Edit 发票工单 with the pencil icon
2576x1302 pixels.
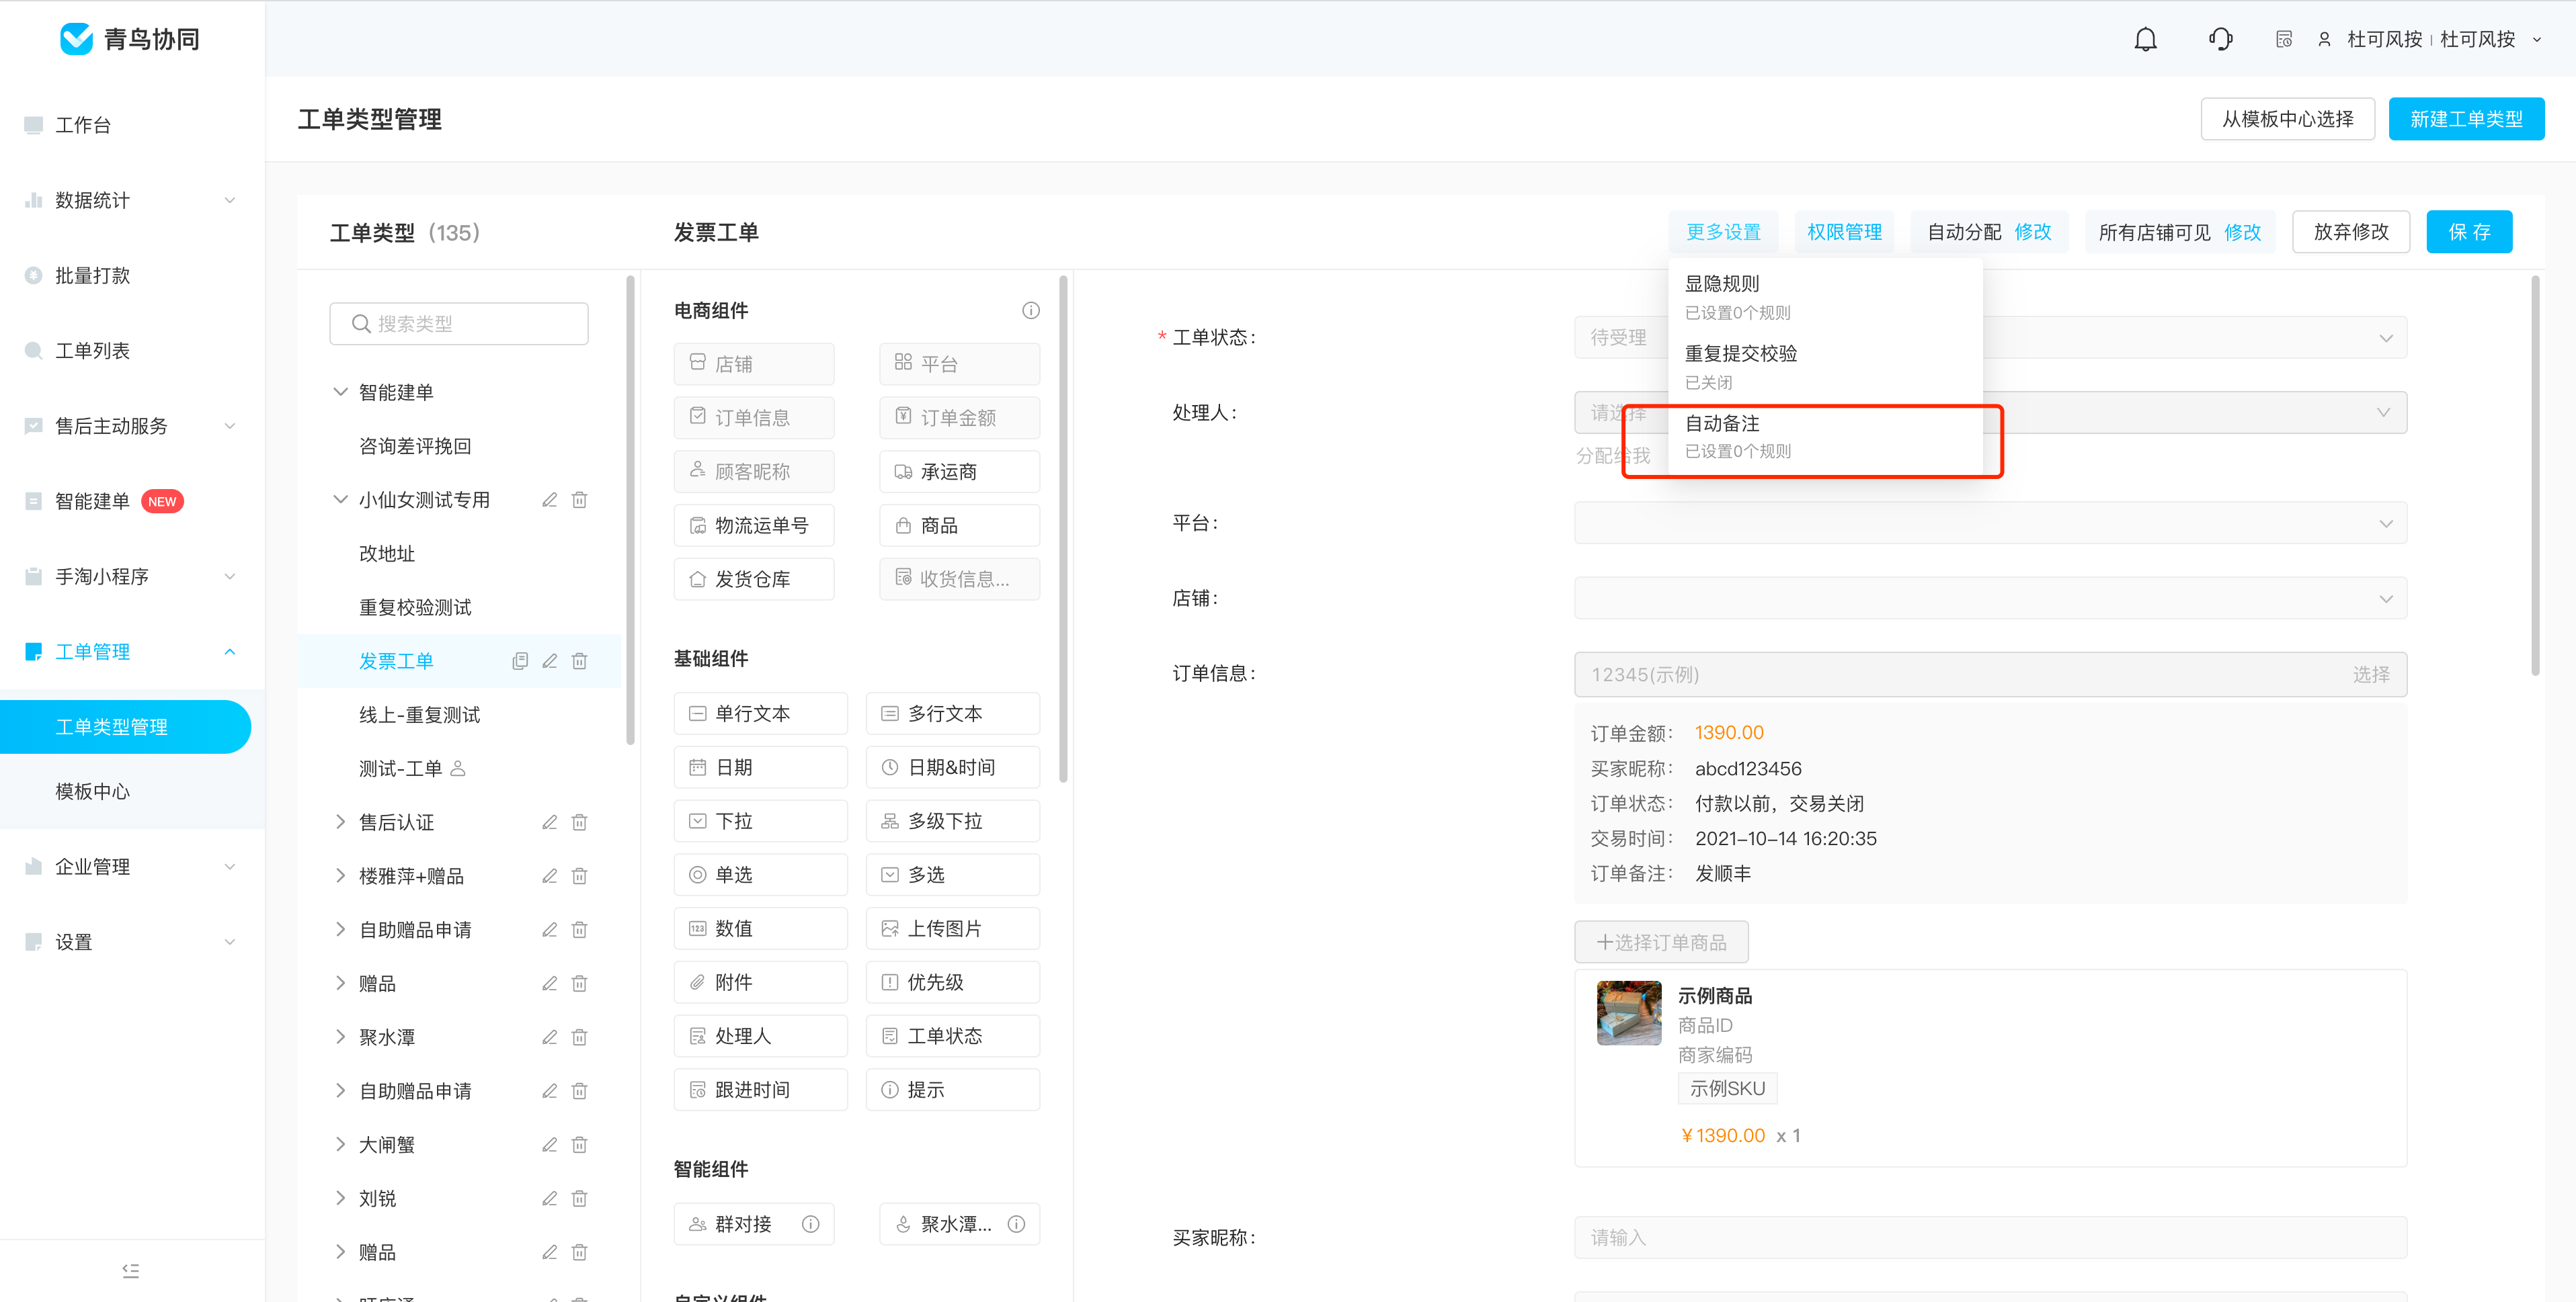click(549, 660)
